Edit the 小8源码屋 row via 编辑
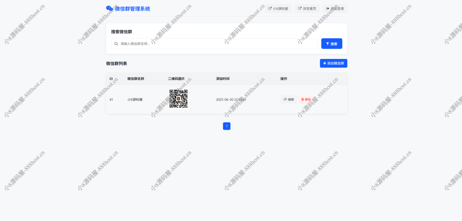 click(x=288, y=99)
